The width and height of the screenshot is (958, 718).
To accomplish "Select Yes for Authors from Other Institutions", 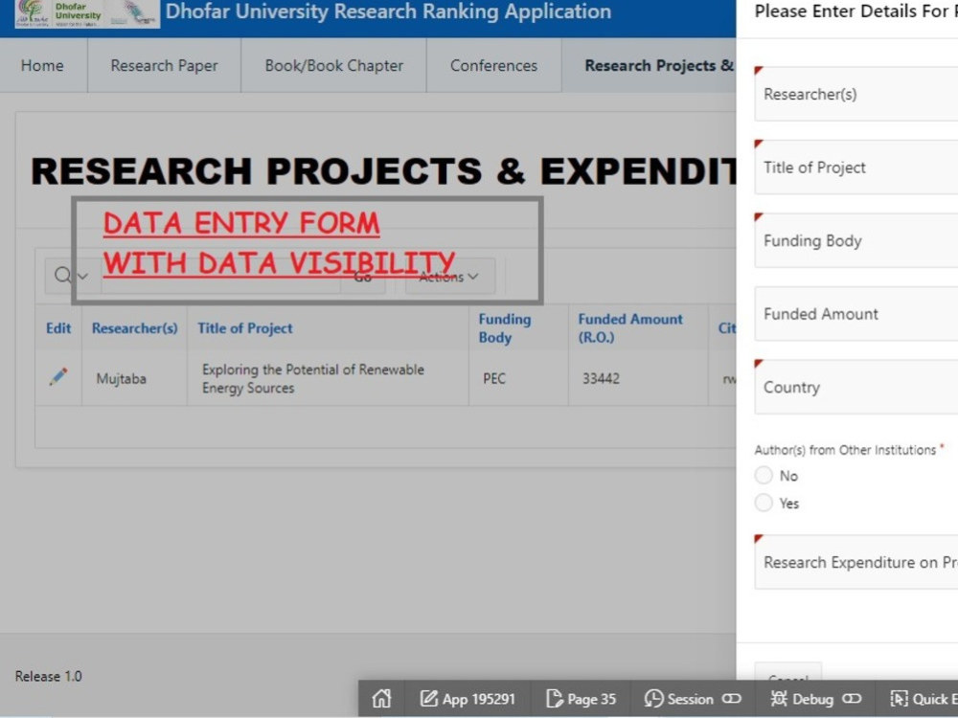I will click(x=764, y=504).
